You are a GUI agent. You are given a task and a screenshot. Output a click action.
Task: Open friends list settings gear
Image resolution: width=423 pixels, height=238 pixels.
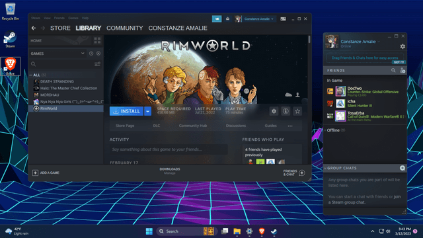[403, 46]
